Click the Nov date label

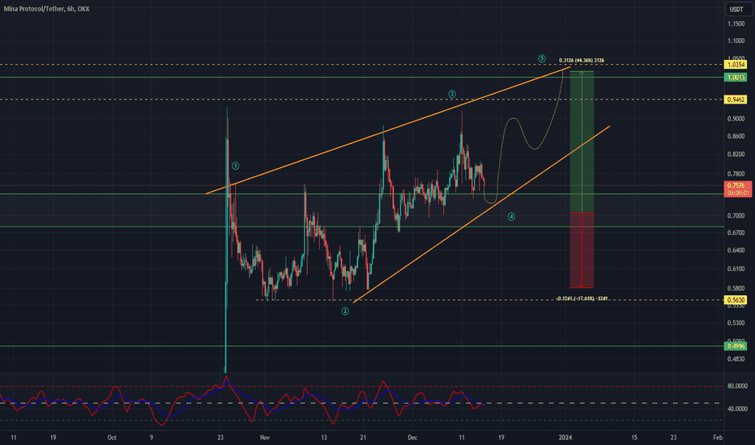point(264,438)
